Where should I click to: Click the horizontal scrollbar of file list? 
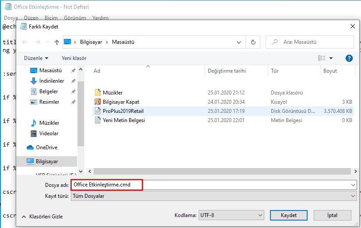click(x=222, y=172)
